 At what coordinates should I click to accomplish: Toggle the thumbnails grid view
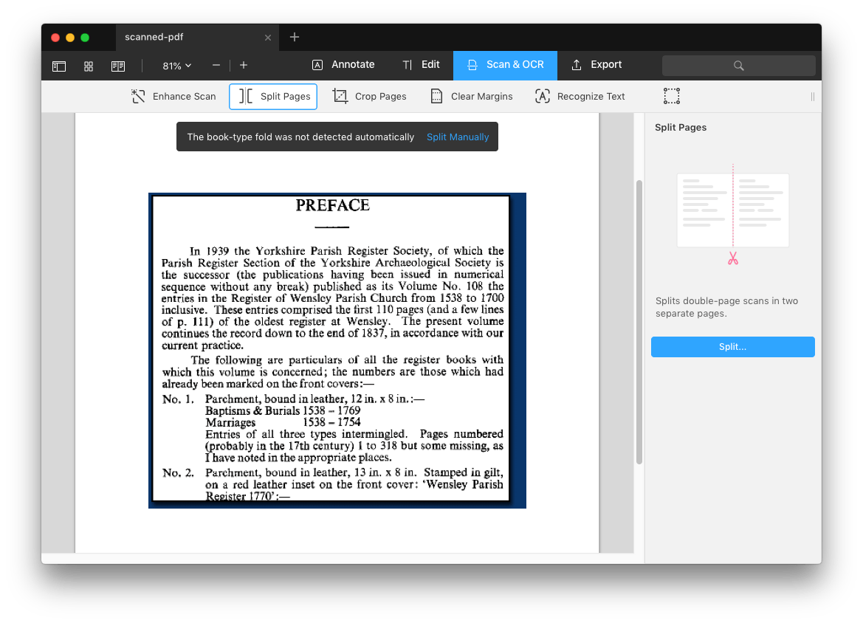point(88,66)
